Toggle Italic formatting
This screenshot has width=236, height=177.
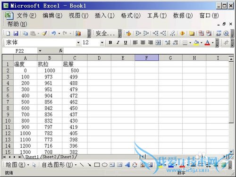click(x=118, y=42)
